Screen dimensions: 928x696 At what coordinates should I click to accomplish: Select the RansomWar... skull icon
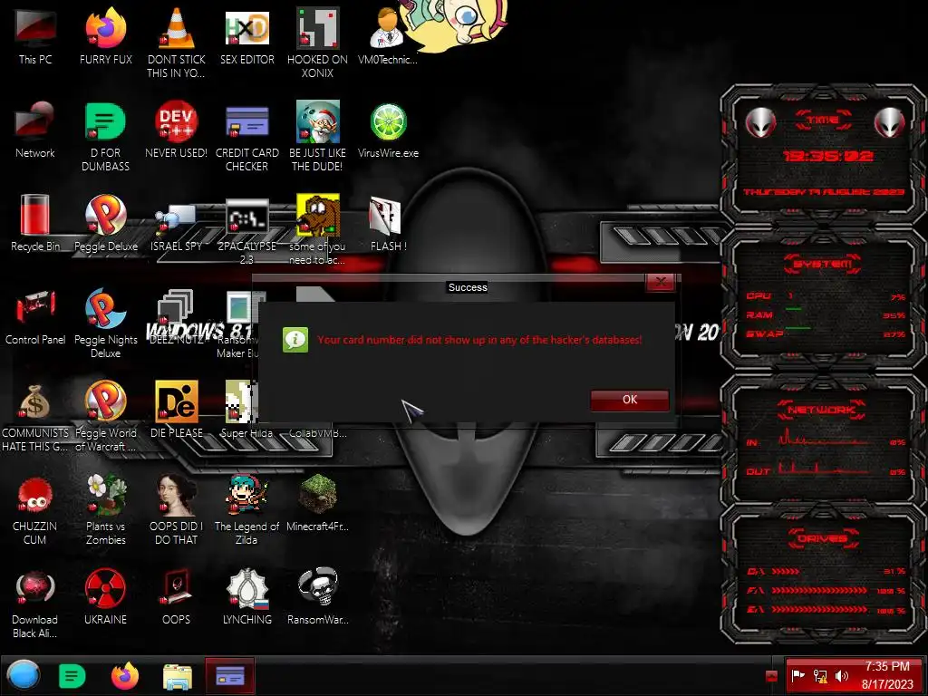click(x=317, y=596)
